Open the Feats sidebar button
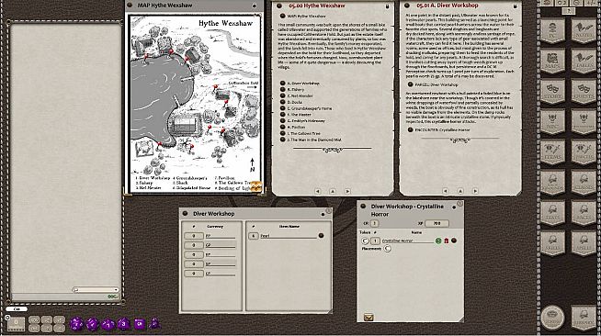The image size is (601, 336). pos(552,213)
